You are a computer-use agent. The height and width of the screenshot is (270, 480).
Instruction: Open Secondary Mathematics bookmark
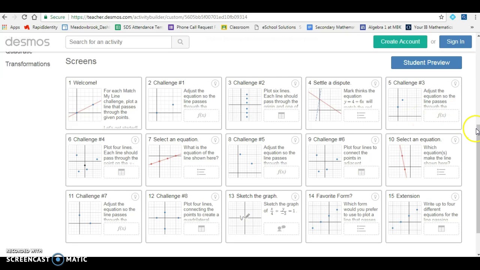tap(331, 27)
